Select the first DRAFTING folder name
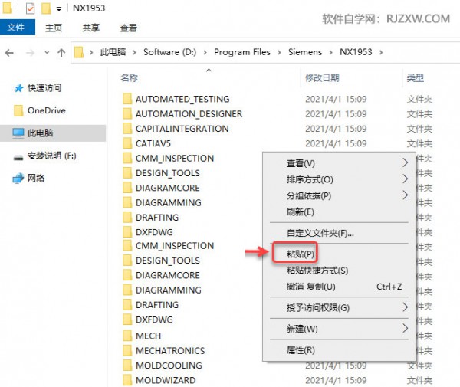This screenshot has height=387, width=460. pyautogui.click(x=157, y=218)
